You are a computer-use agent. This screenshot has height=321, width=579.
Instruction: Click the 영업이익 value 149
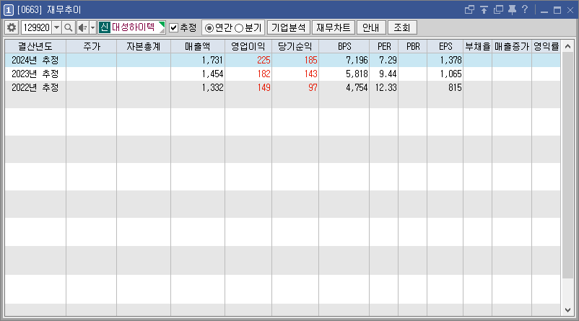tap(264, 87)
